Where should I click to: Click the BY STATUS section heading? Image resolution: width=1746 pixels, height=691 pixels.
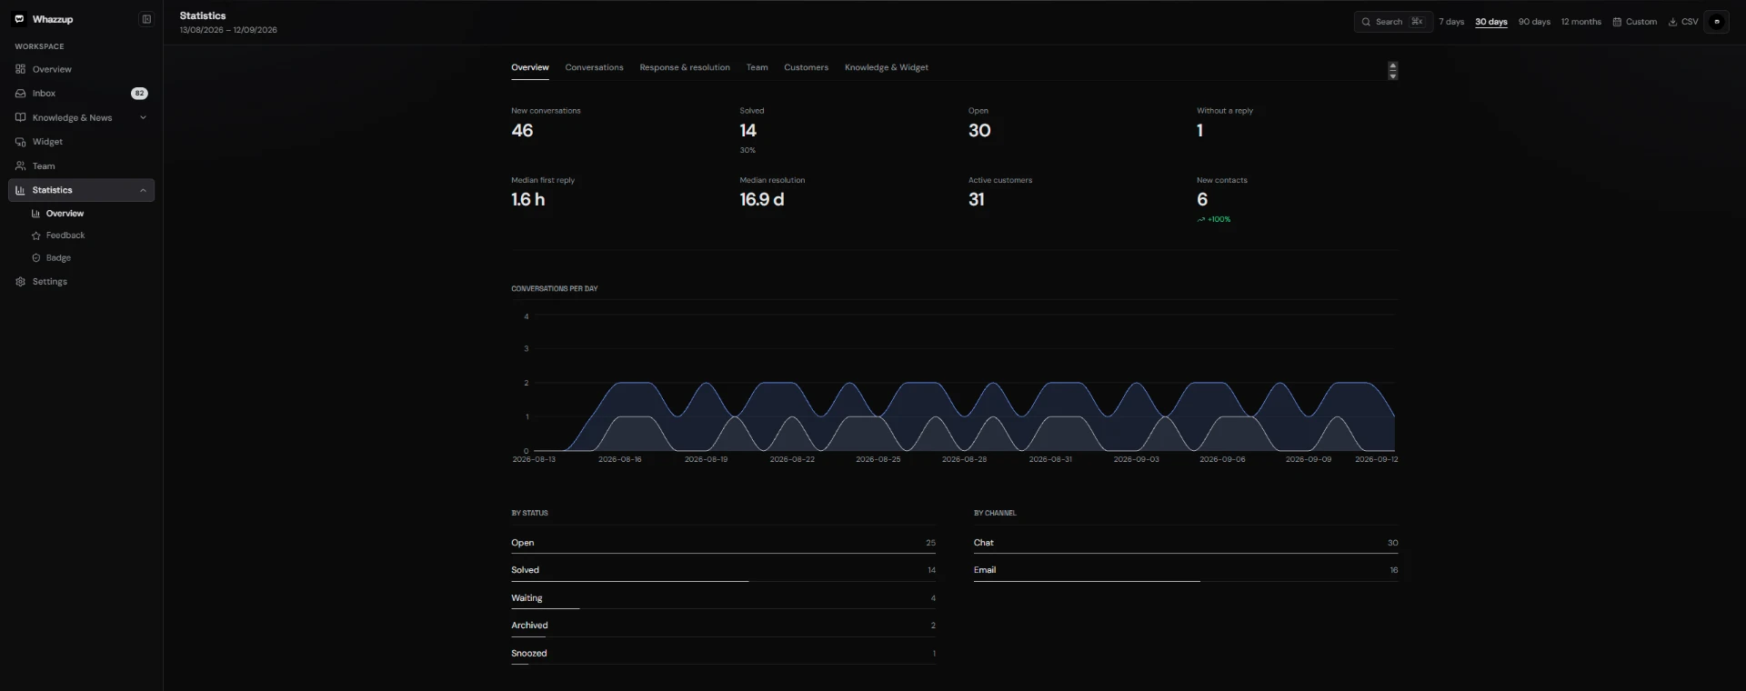529,514
